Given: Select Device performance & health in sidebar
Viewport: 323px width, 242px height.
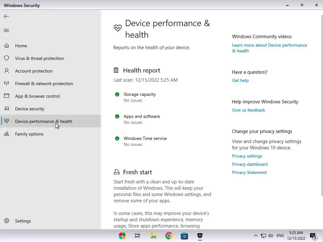Looking at the screenshot, I should click(50, 121).
